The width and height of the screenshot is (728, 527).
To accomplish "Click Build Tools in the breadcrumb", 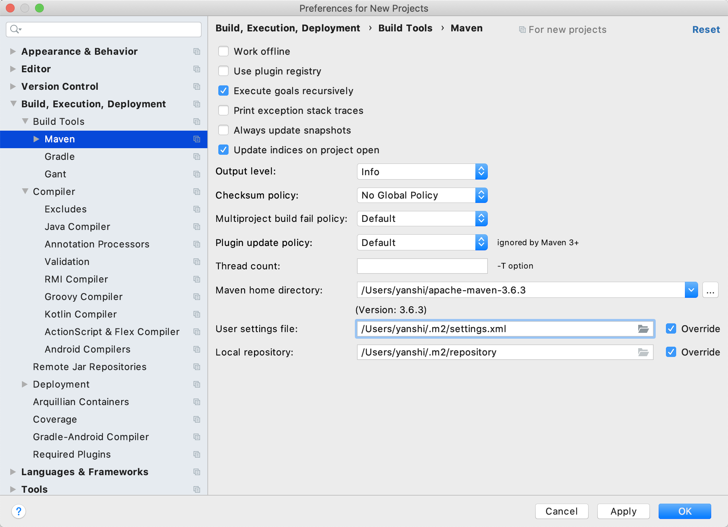I will pyautogui.click(x=405, y=28).
